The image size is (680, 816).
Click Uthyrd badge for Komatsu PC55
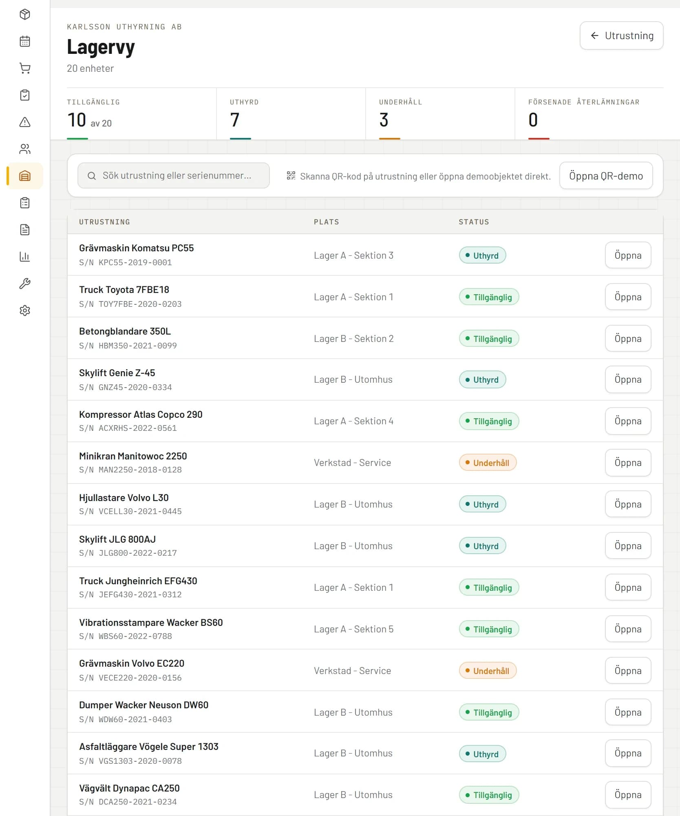click(x=483, y=255)
